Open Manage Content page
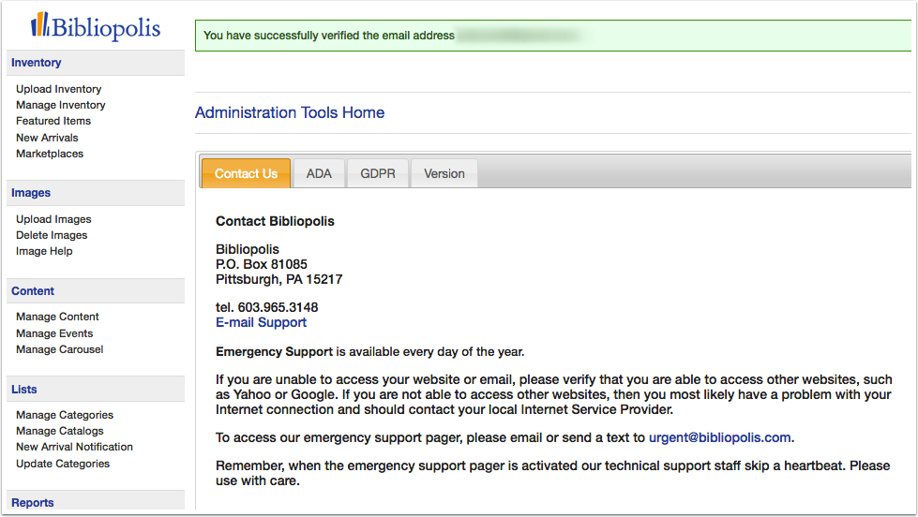 (57, 317)
